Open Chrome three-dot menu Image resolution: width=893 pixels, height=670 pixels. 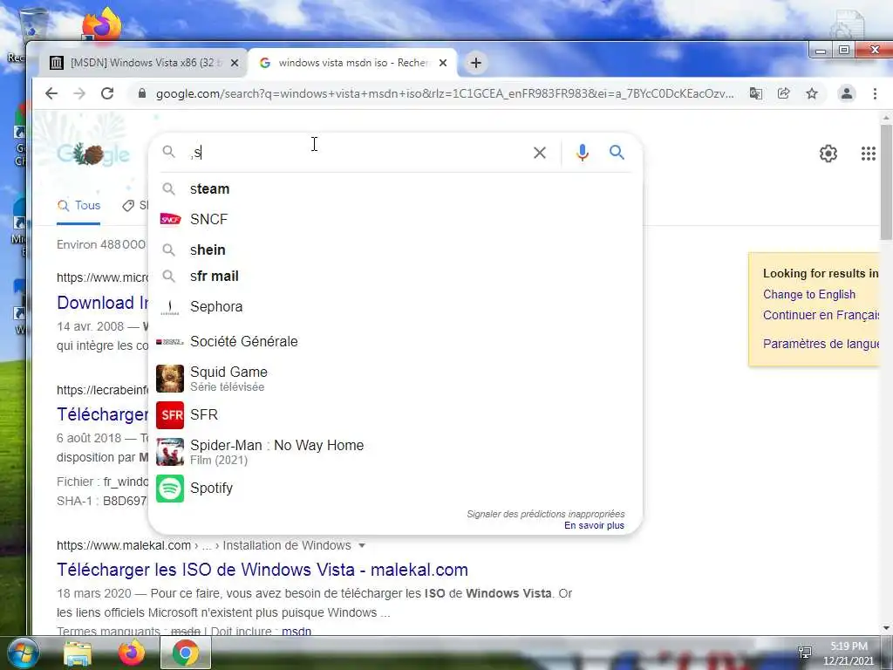pos(875,93)
